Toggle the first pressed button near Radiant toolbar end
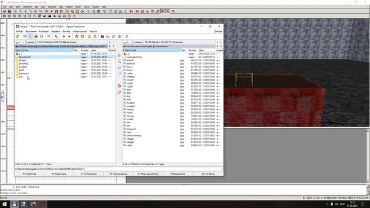The width and height of the screenshot is (370, 208). [x=162, y=12]
